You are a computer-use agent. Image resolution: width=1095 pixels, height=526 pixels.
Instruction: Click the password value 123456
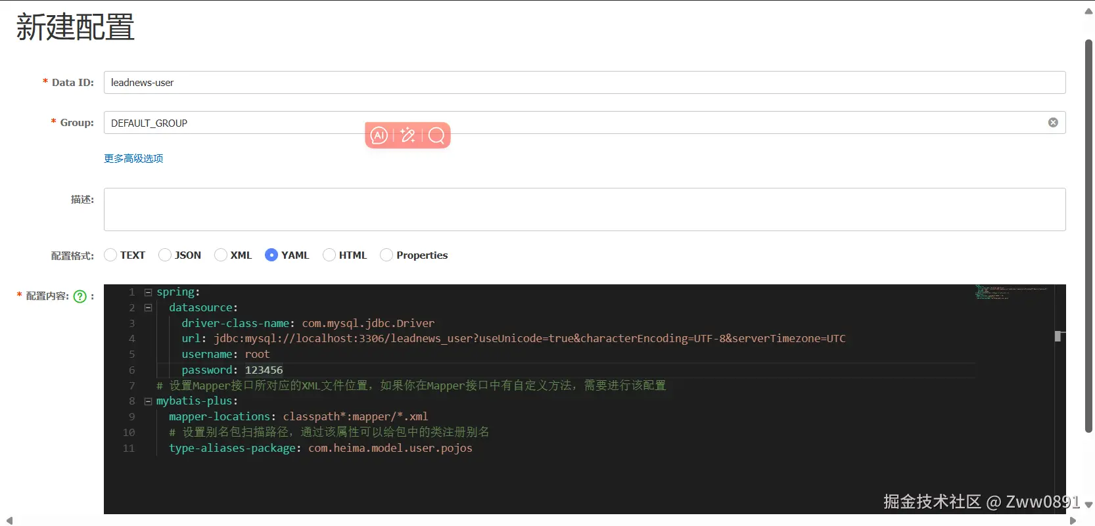click(264, 370)
